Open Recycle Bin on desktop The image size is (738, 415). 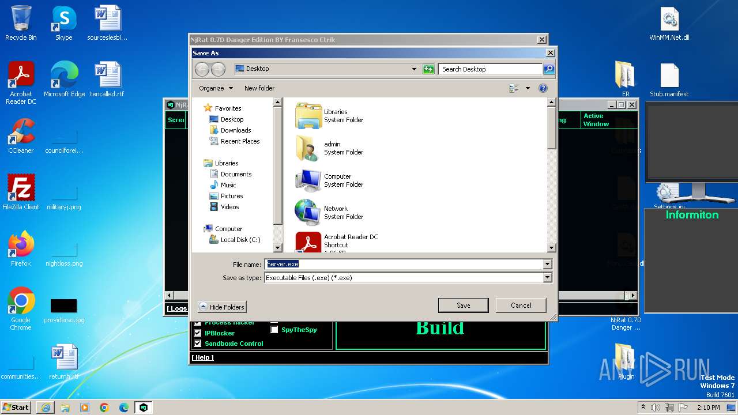click(x=21, y=23)
